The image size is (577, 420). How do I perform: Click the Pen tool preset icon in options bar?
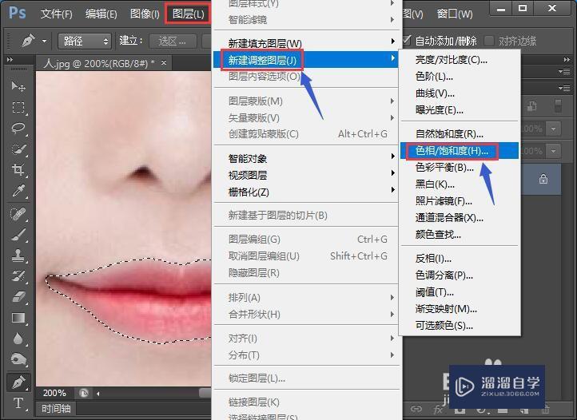(28, 41)
